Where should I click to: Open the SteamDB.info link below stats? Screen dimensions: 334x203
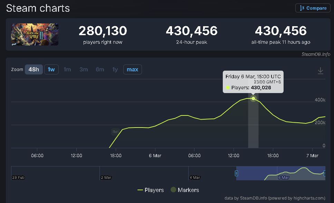pyautogui.click(x=316, y=54)
